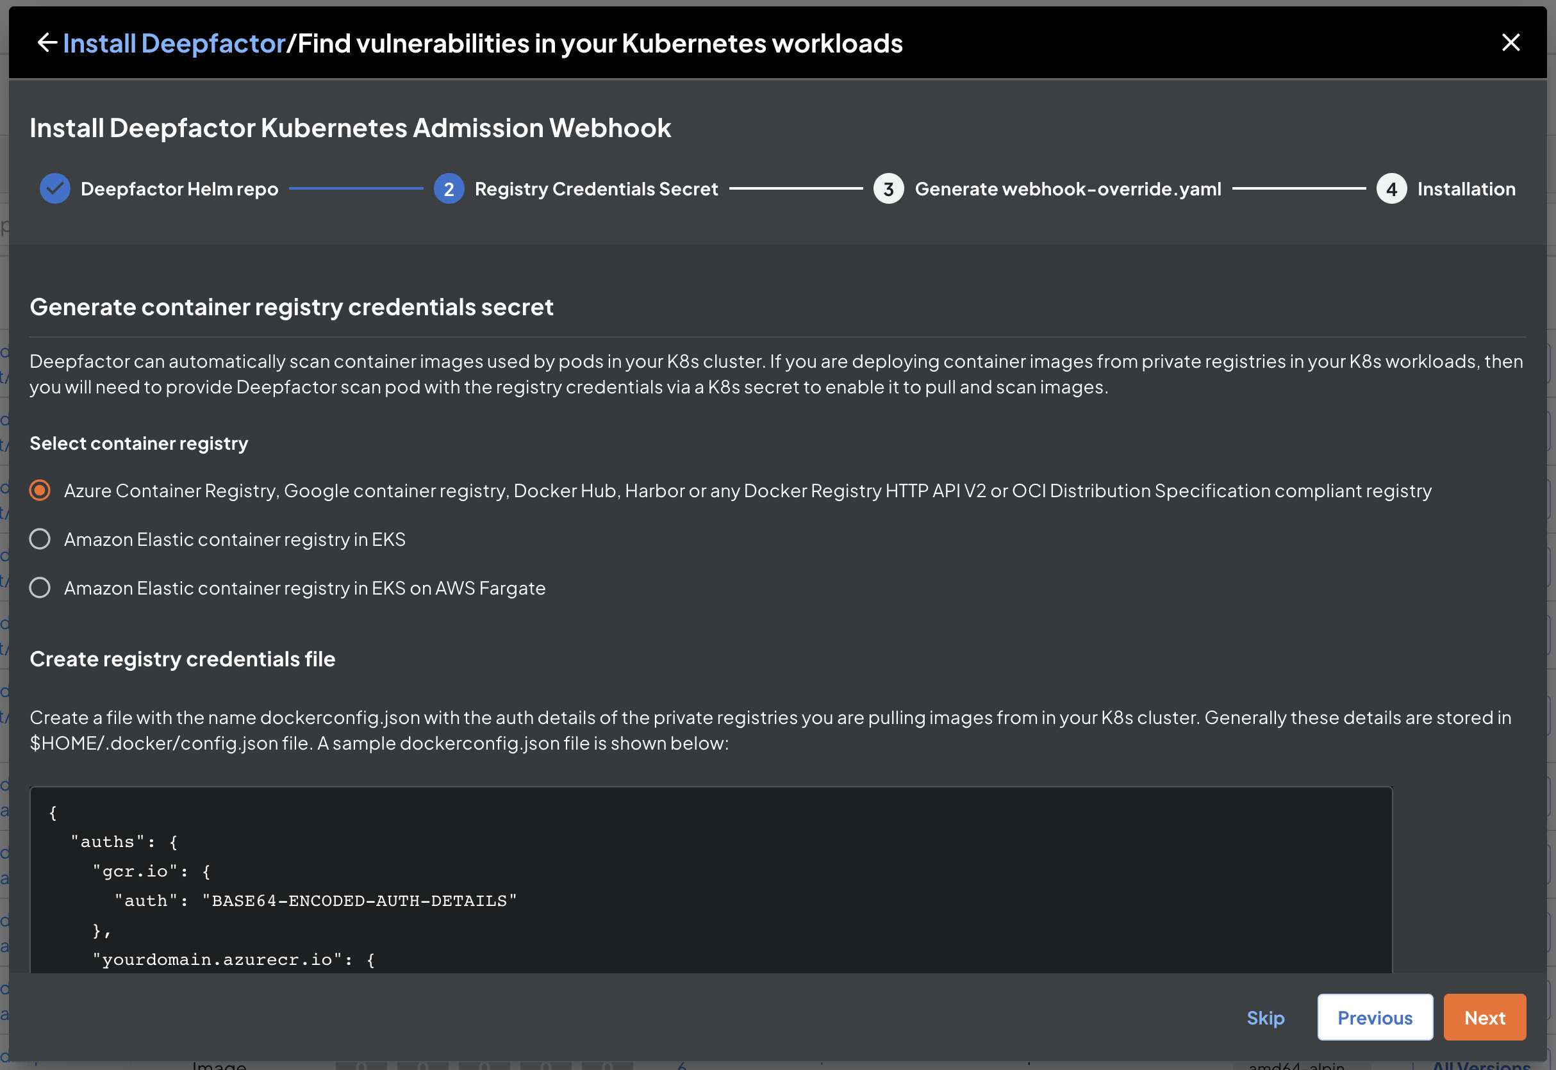Click the step 2 circle icon
This screenshot has width=1556, height=1070.
(449, 189)
